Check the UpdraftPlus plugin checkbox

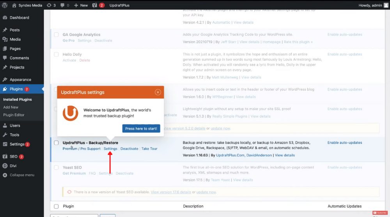pos(57,142)
